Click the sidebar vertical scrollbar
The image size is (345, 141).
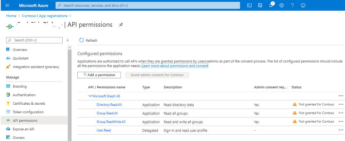click(69, 93)
